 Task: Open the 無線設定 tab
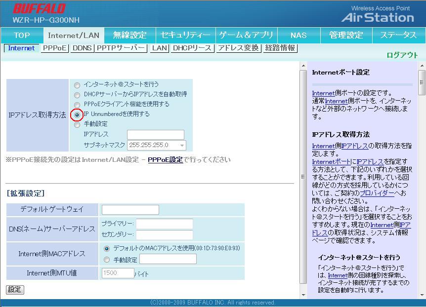130,35
